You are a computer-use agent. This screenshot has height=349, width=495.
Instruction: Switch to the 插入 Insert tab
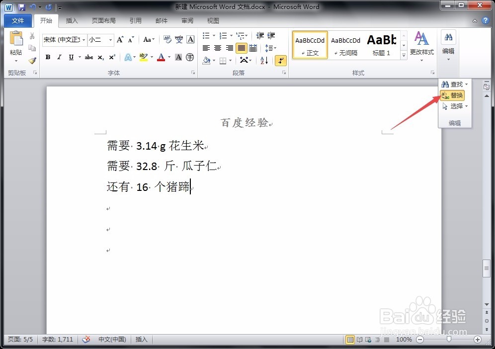(x=72, y=20)
